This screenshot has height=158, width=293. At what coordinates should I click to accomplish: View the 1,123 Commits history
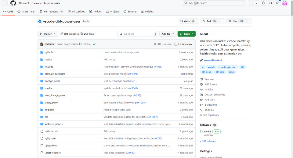(x=183, y=44)
